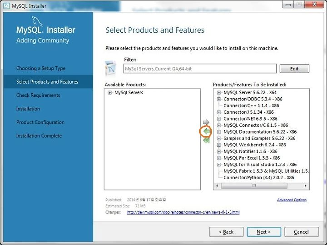Expand MySQL Workbench 6.2.4 node
327x245 pixels.
(219, 145)
